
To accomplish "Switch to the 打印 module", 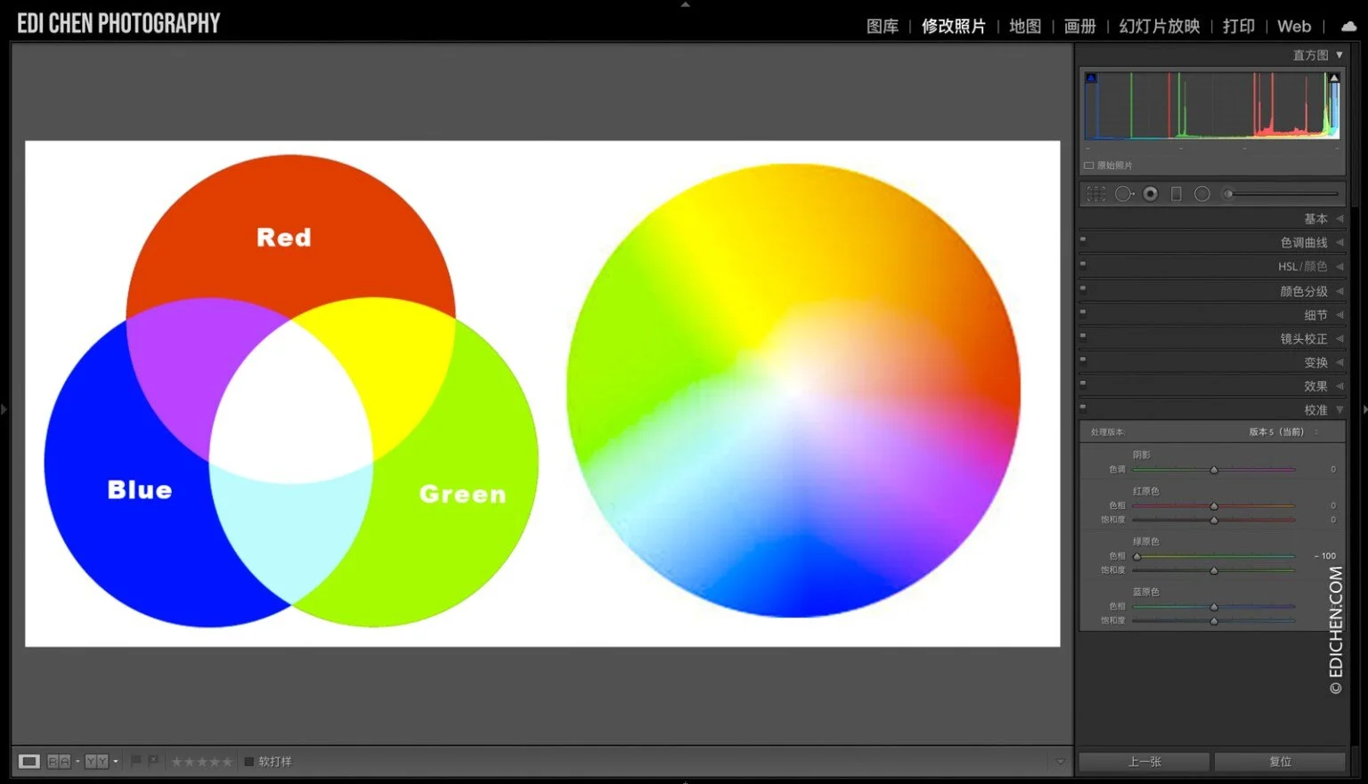I will [1239, 27].
